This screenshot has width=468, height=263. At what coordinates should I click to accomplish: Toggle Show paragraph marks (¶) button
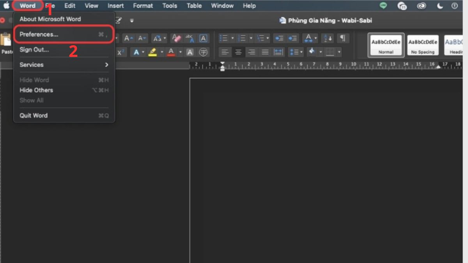point(342,38)
